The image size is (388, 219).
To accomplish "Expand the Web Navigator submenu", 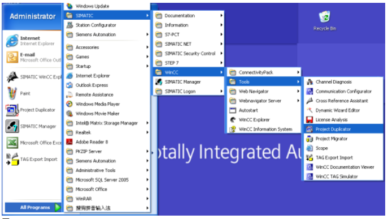I will [264, 91].
